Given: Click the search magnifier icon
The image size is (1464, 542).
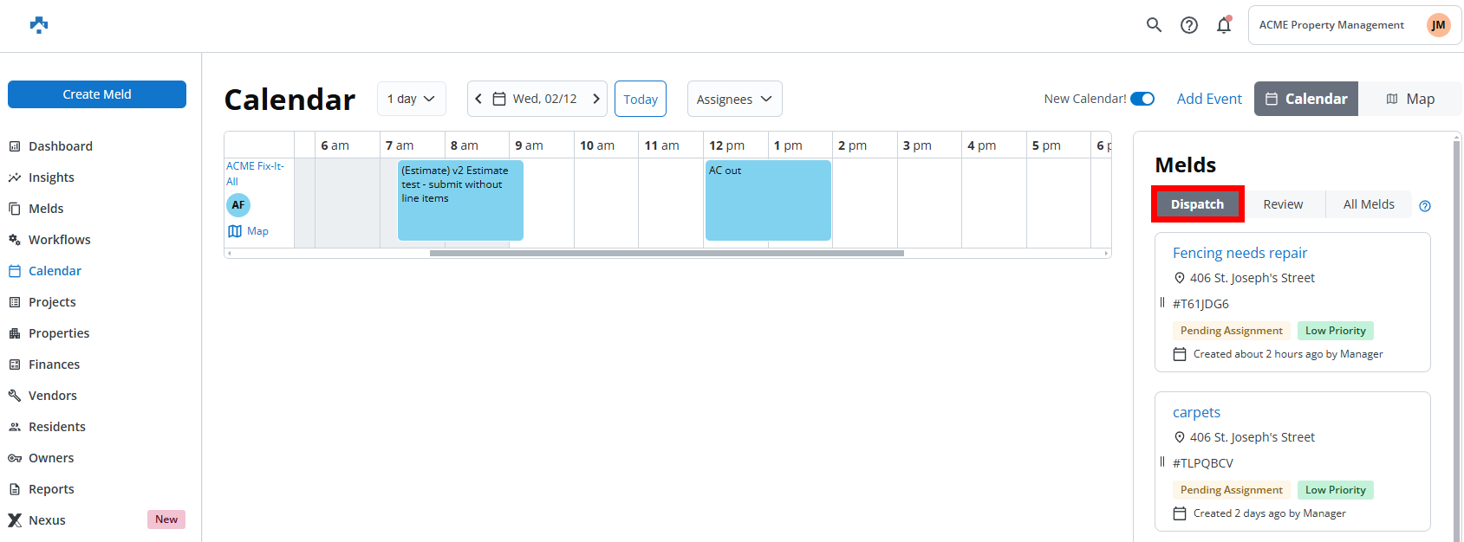Looking at the screenshot, I should point(1154,25).
